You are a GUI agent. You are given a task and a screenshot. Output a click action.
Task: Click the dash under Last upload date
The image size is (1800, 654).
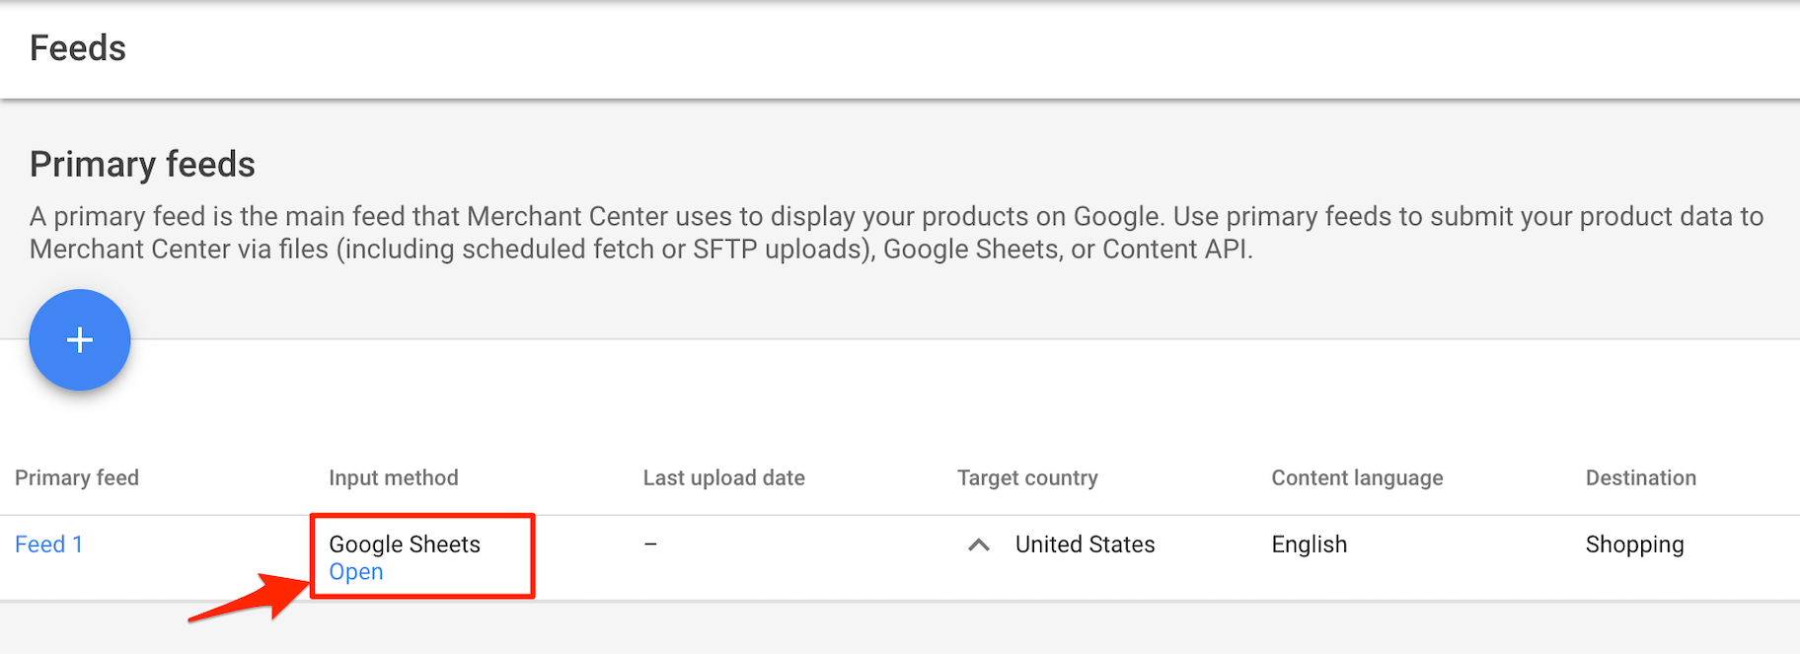[x=650, y=545]
